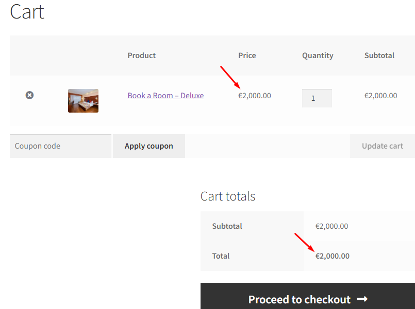
Task: Click the row subtotal amount in the table
Action: tap(380, 96)
